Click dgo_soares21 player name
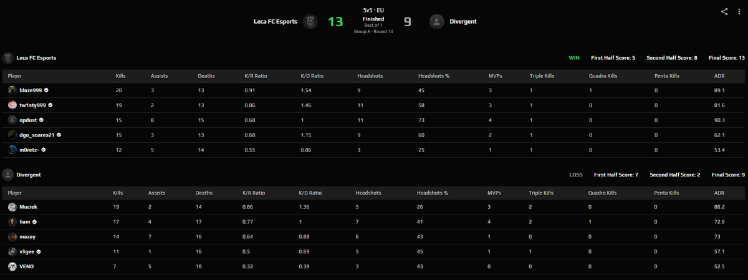 [36, 135]
